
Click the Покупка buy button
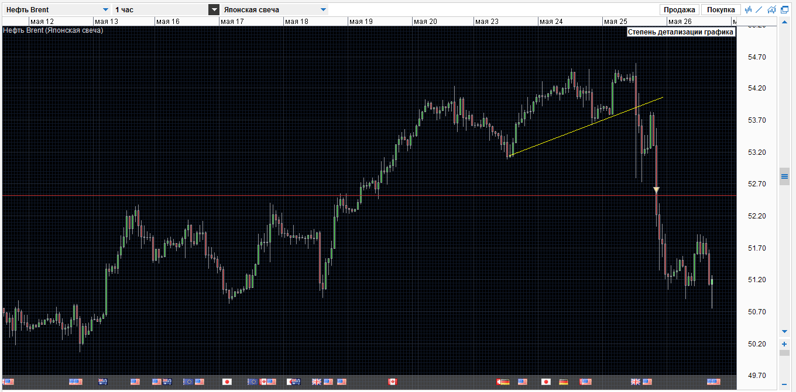(721, 9)
